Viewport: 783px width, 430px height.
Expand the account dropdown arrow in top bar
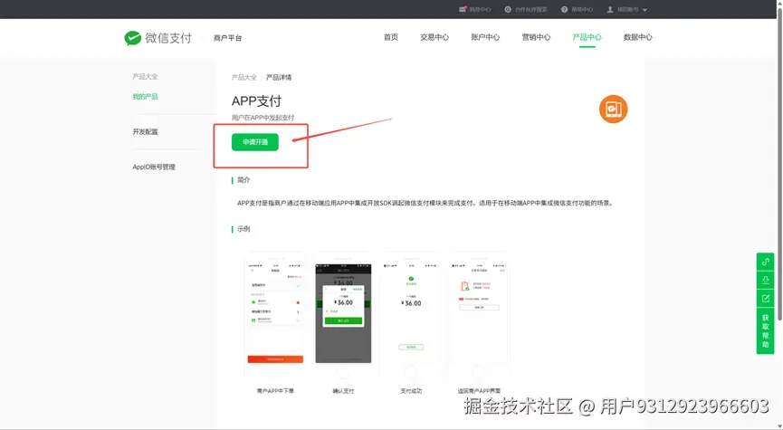tap(645, 10)
